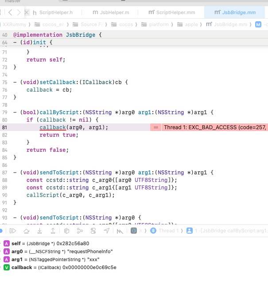Screen dimensions: 268x285
Task: Select the callback ICallback variable row
Action: 60,267
